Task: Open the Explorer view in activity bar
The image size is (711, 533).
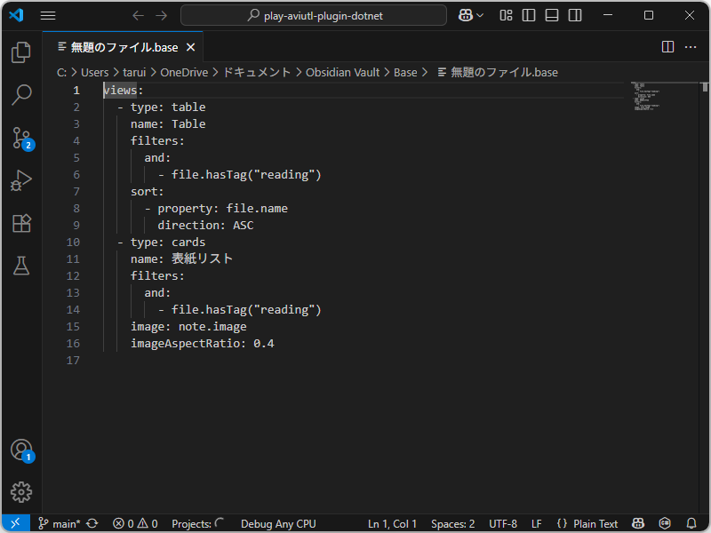Action: (21, 52)
